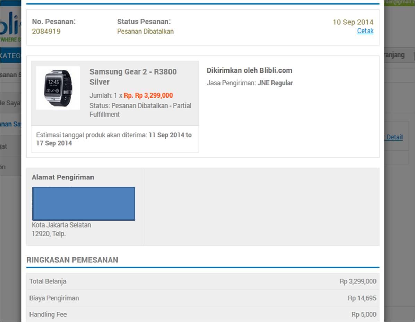Click the 10 Sep 2014 order date
This screenshot has height=322, width=415.
click(x=353, y=22)
